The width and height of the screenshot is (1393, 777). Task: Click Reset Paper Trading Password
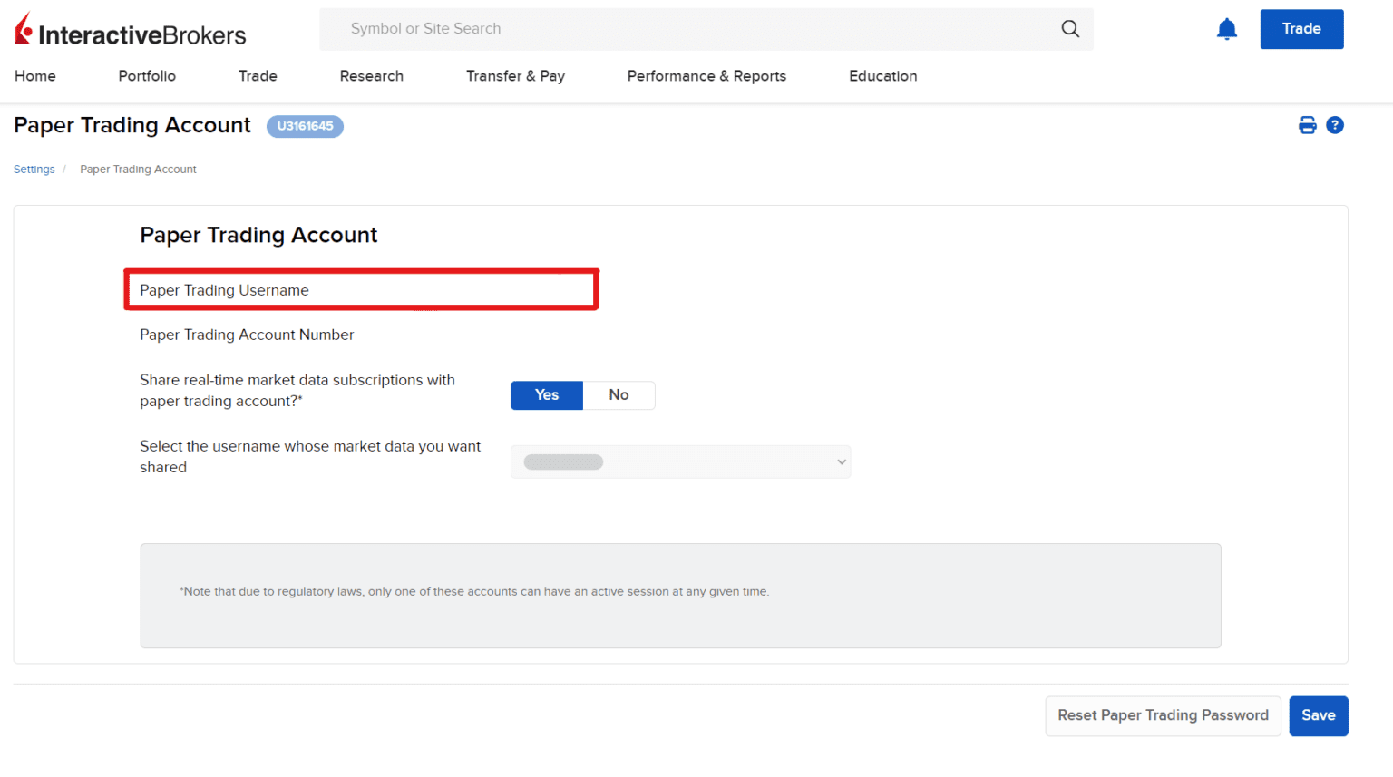tap(1163, 715)
